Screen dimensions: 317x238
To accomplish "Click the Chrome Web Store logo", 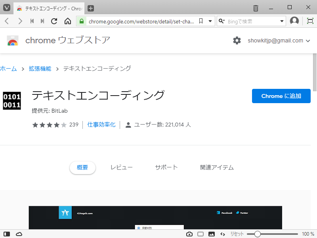I will coord(13,40).
